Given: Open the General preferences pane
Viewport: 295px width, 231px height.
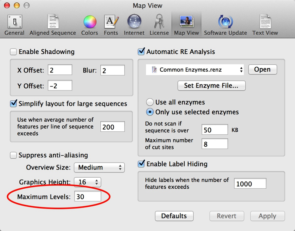Looking at the screenshot, I should 14,24.
